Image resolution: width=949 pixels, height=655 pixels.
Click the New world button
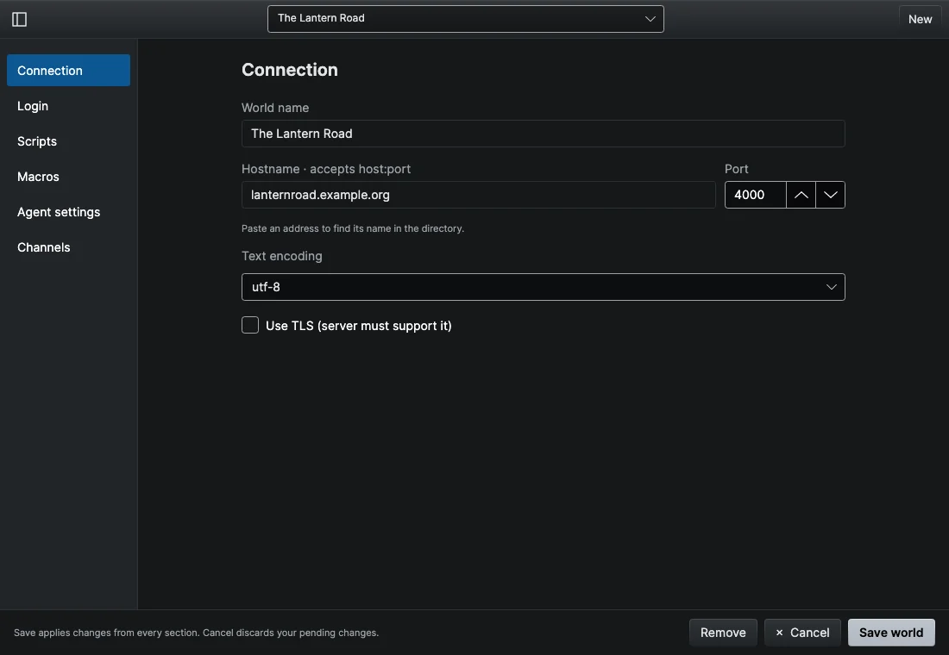click(x=920, y=19)
